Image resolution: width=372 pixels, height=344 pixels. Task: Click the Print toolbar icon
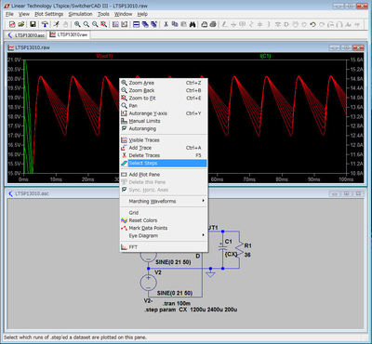click(x=213, y=24)
